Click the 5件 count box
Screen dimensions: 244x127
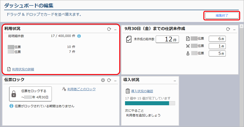tap(217, 53)
